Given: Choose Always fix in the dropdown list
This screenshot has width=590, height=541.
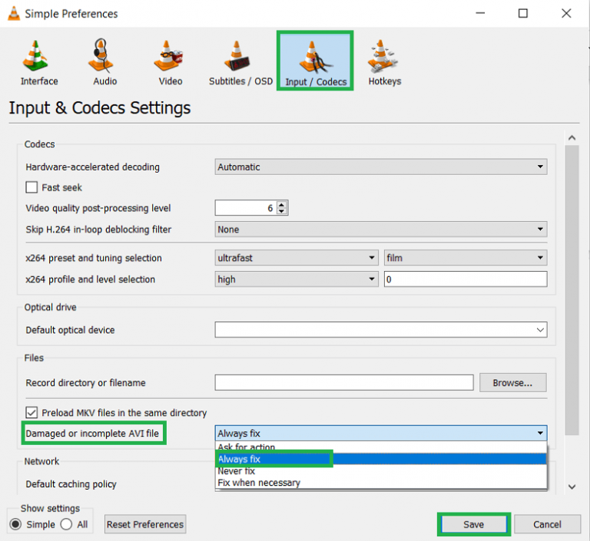Looking at the screenshot, I should pos(381,459).
